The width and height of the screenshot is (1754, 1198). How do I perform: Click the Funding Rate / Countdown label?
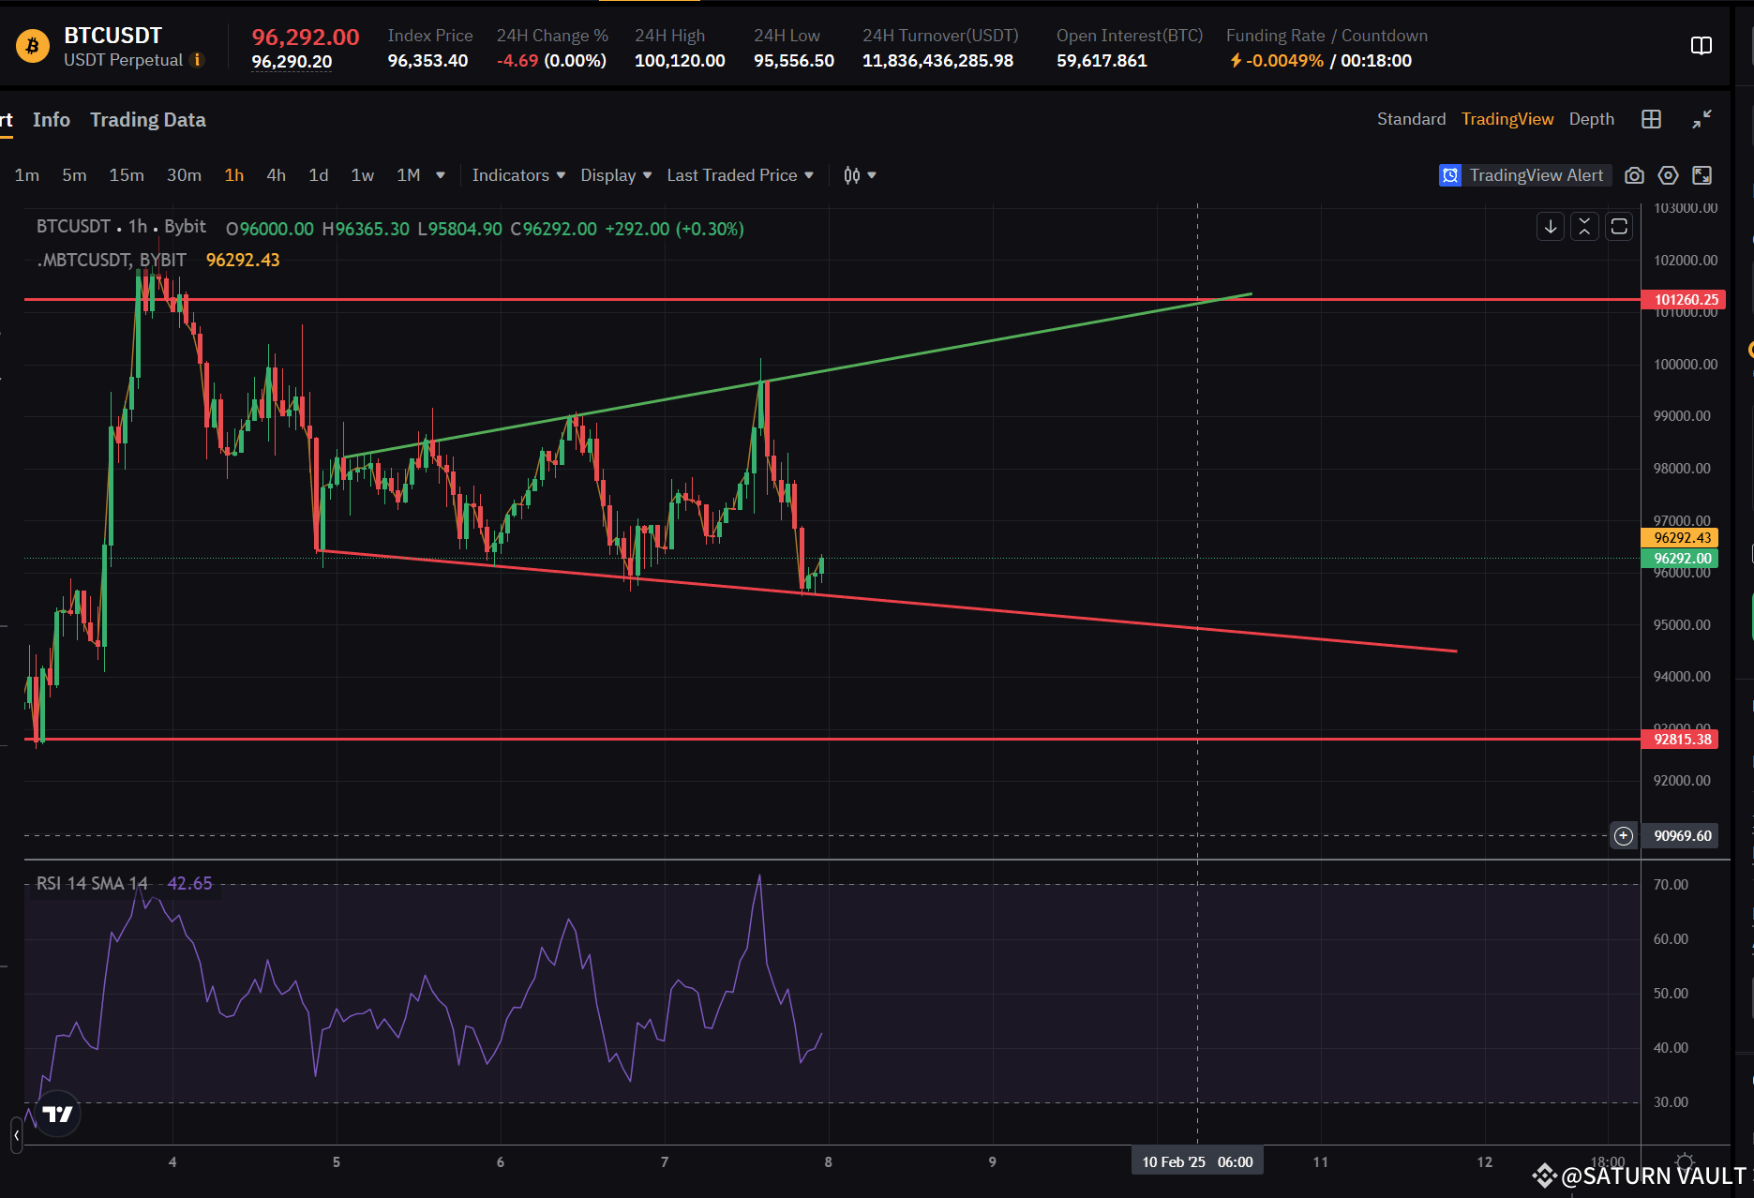click(x=1327, y=36)
